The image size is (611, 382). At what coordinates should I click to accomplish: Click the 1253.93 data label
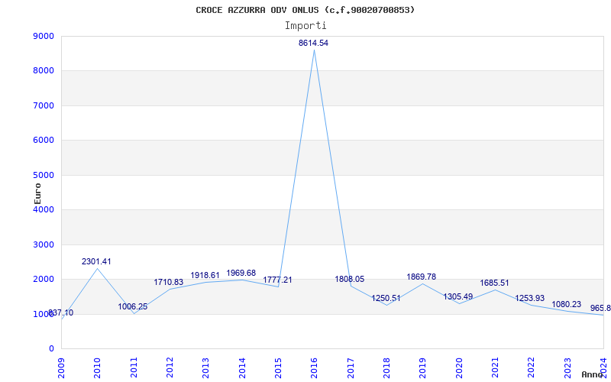point(529,298)
